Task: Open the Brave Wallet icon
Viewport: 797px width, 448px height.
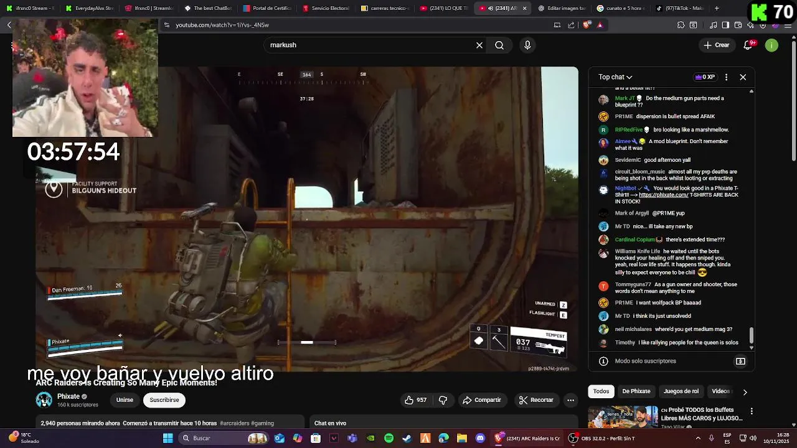Action: tap(738, 25)
